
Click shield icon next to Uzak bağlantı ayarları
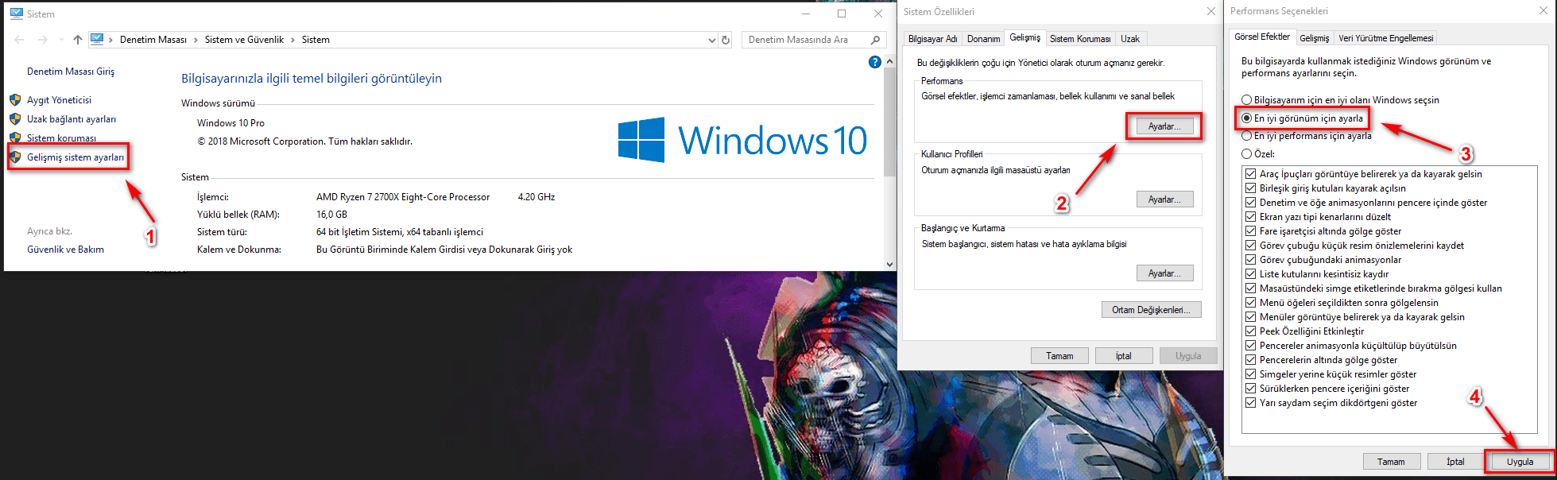coord(15,119)
